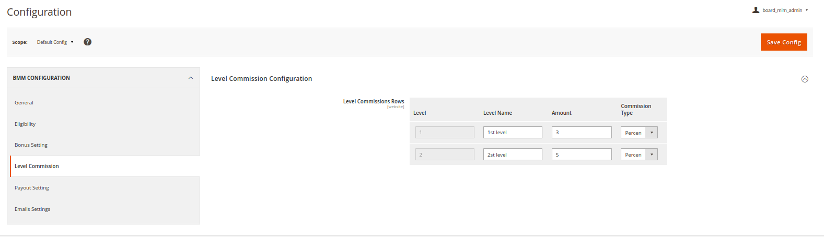
Task: Open the board_mlm_admin account menu
Action: 782,10
